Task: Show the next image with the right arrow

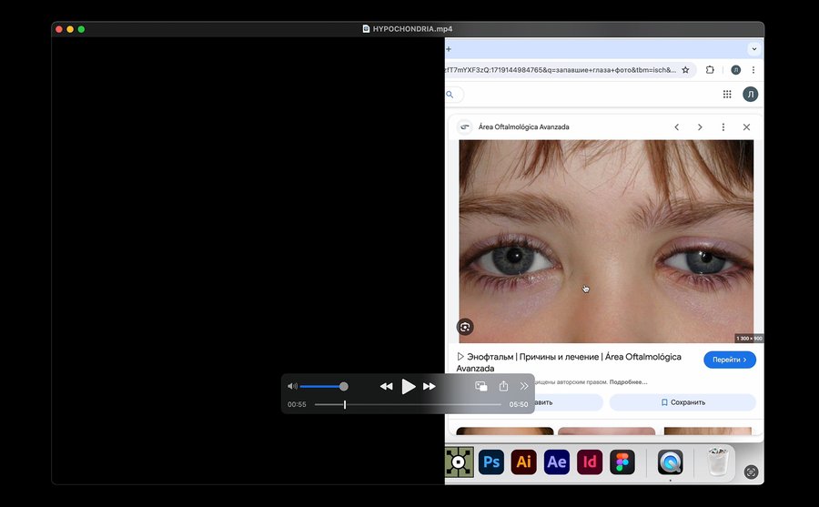Action: [700, 127]
